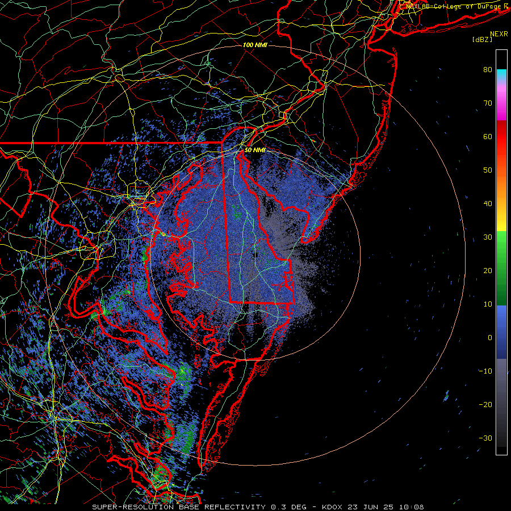Click the positive 20 value on the dBZ scale
511x511 pixels.
tap(488, 270)
